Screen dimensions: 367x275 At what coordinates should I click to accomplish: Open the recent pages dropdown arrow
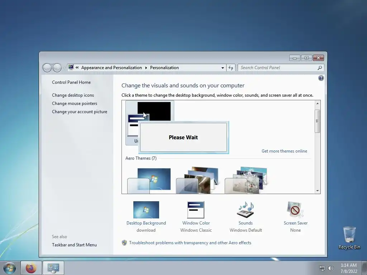(x=65, y=68)
